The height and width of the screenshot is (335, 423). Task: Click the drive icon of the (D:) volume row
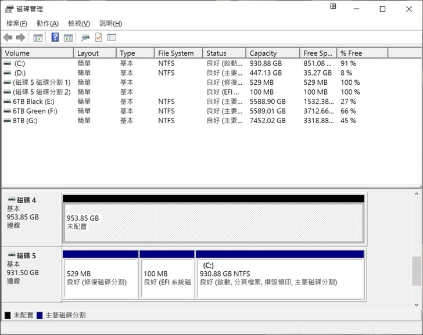8,73
